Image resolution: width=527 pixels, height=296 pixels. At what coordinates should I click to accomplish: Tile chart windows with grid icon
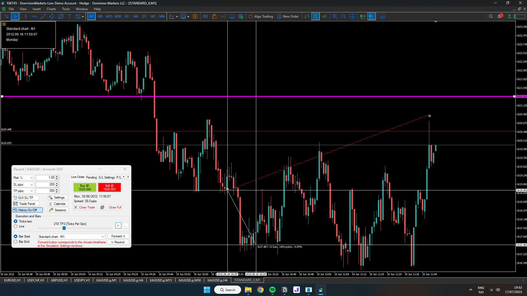(x=352, y=16)
